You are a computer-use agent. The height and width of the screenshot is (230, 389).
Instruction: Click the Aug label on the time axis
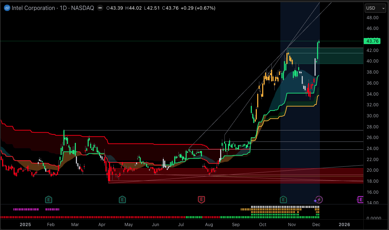click(209, 225)
